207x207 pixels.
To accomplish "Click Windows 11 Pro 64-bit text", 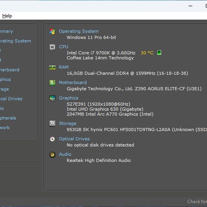I will tap(91, 38).
